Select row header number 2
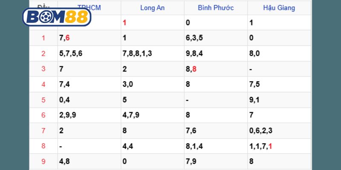The height and width of the screenshot is (170, 341). coord(43,54)
